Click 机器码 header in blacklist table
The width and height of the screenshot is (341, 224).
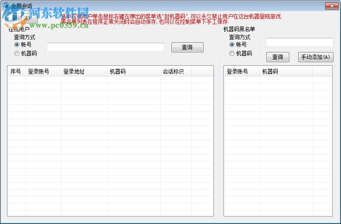(286, 71)
